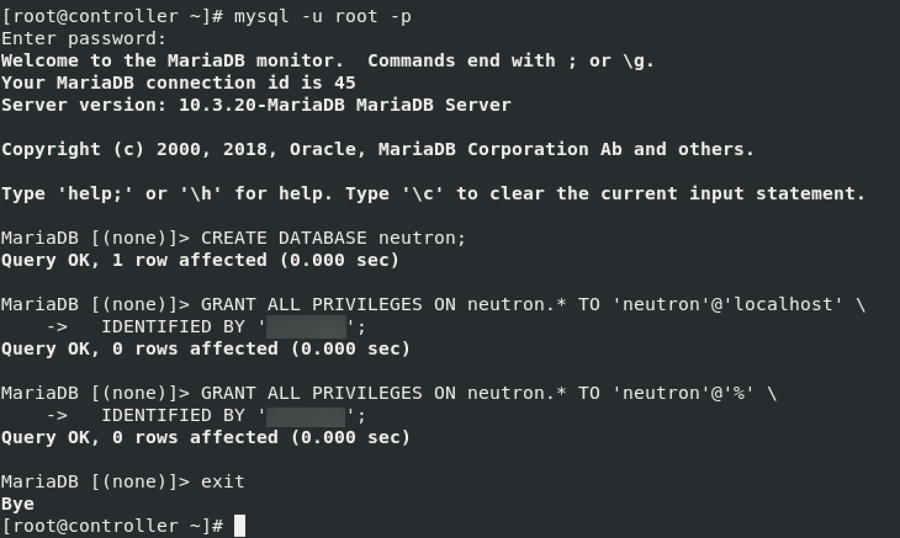900x538 pixels.
Task: Click the "Type 'help;'" hint line
Action: coord(433,194)
